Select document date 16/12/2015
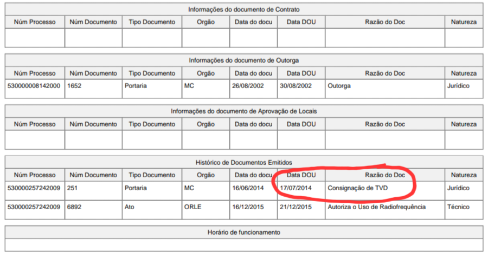This screenshot has height=260, width=488. 248,207
